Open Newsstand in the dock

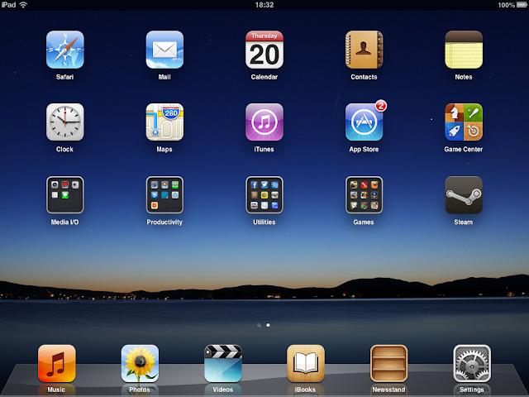[x=389, y=364]
